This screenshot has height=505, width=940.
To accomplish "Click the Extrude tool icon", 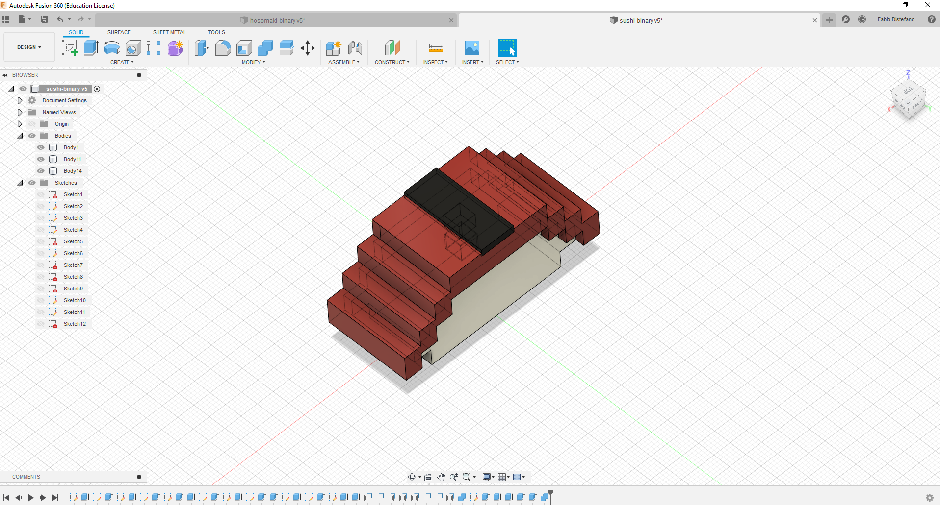I will [91, 48].
